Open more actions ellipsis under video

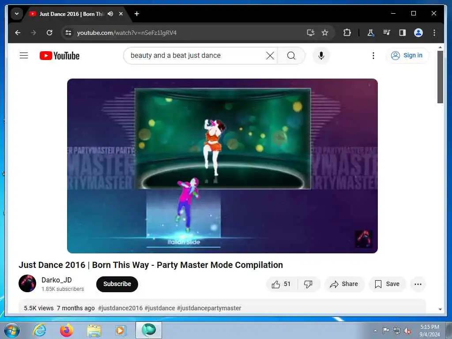click(x=418, y=284)
